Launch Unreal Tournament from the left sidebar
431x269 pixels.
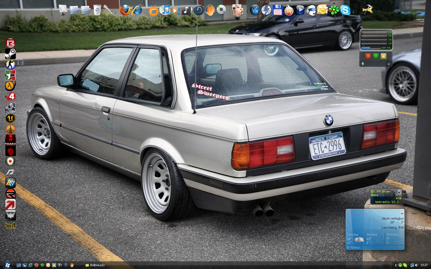[11, 118]
